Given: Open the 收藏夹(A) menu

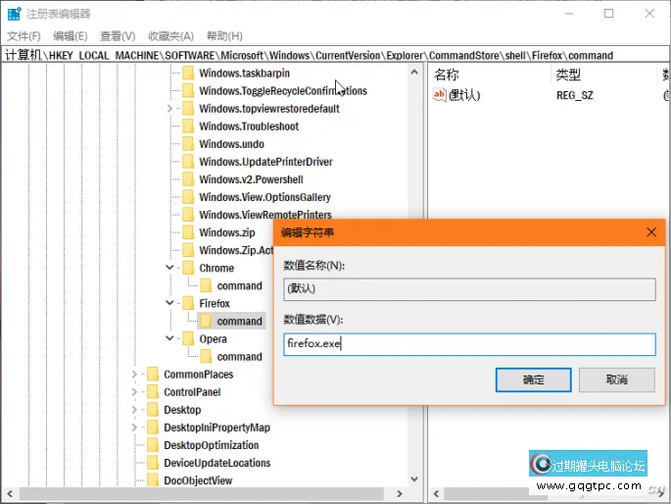Looking at the screenshot, I should pyautogui.click(x=170, y=35).
